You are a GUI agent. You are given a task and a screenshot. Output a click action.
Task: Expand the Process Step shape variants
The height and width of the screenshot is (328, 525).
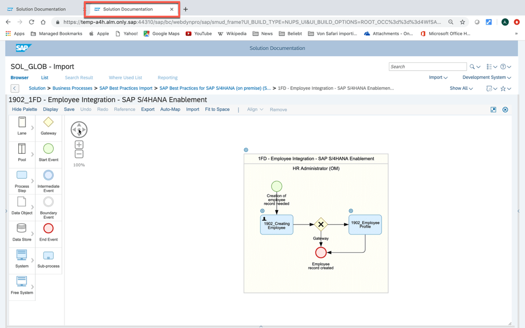[x=32, y=181]
